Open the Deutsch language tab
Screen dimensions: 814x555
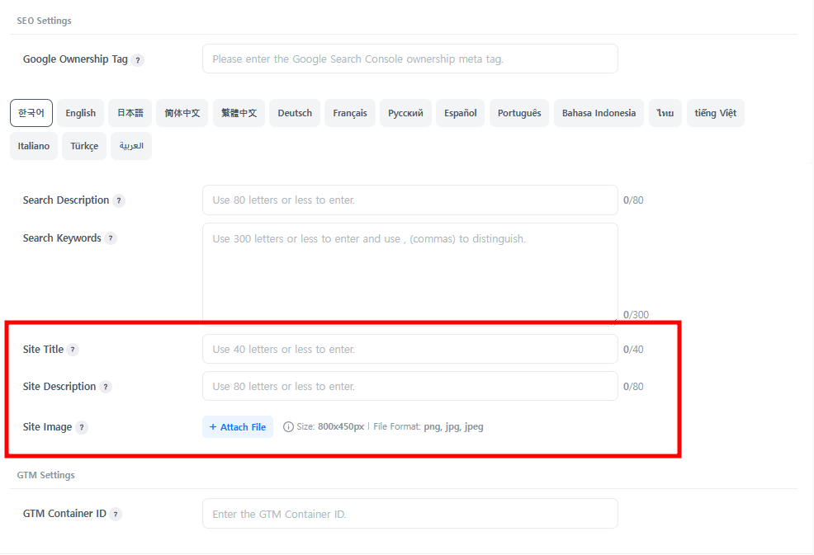pos(295,113)
